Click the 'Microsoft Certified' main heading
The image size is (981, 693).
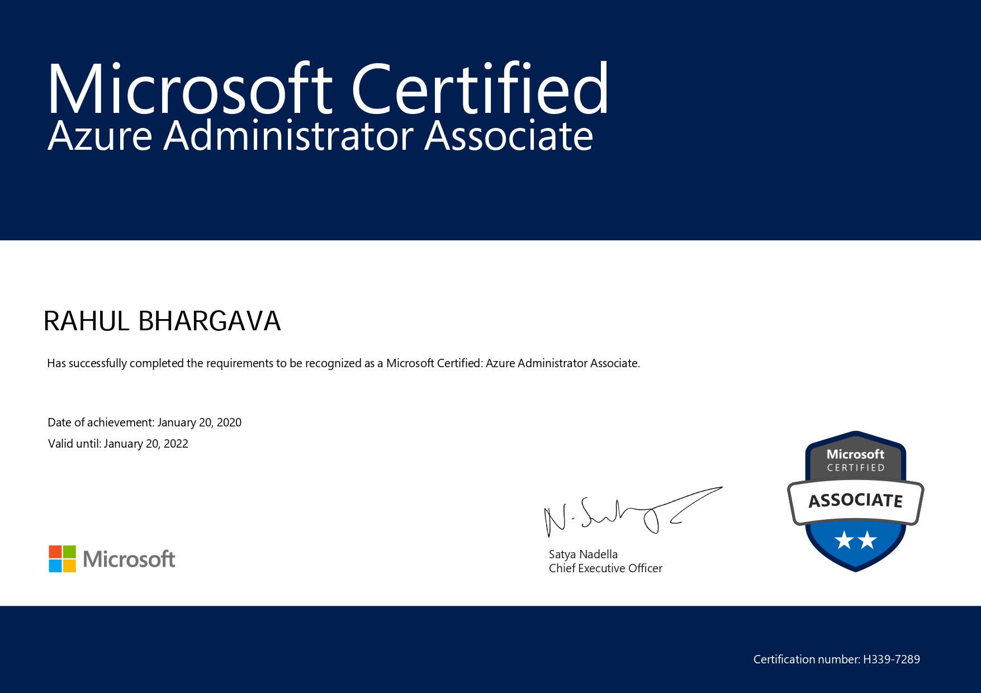(x=328, y=89)
